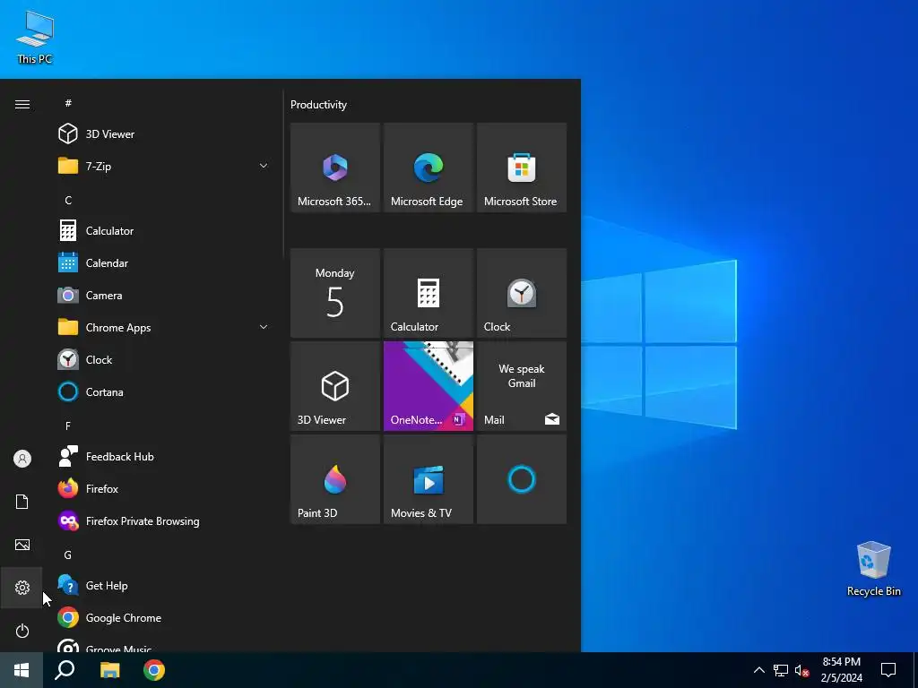The height and width of the screenshot is (688, 918).
Task: Open the Pictures shortcut icon
Action: click(22, 545)
